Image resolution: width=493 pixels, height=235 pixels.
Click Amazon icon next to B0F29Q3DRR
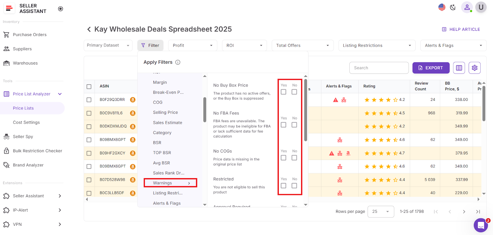pyautogui.click(x=133, y=100)
